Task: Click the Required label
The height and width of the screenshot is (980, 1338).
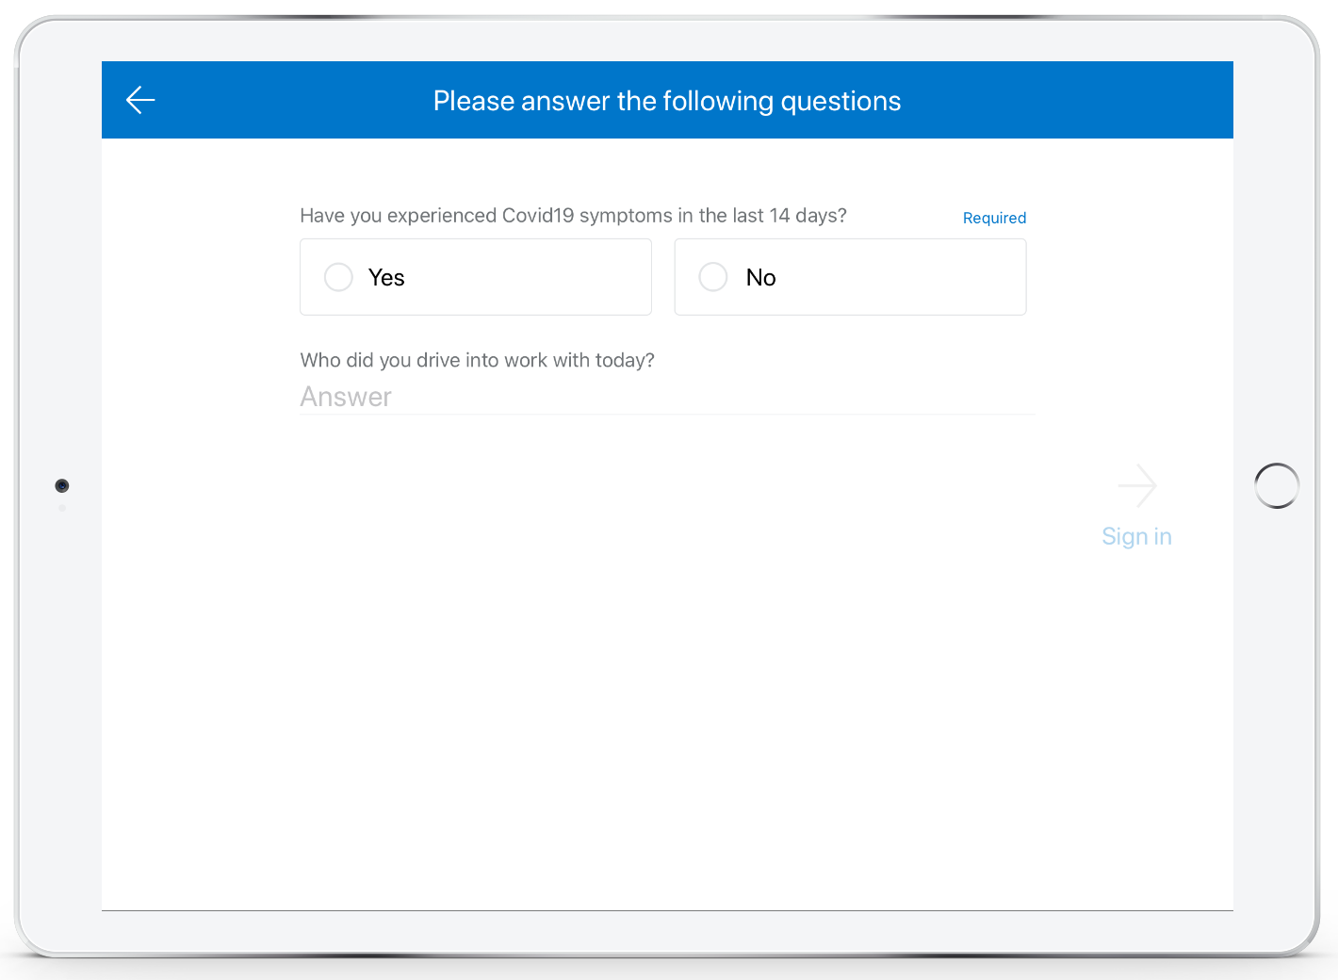Action: [994, 218]
